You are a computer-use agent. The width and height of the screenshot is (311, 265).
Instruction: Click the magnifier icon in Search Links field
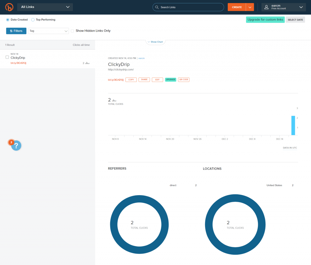pyautogui.click(x=157, y=7)
